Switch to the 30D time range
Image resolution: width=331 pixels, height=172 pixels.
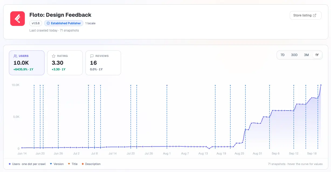pos(294,55)
